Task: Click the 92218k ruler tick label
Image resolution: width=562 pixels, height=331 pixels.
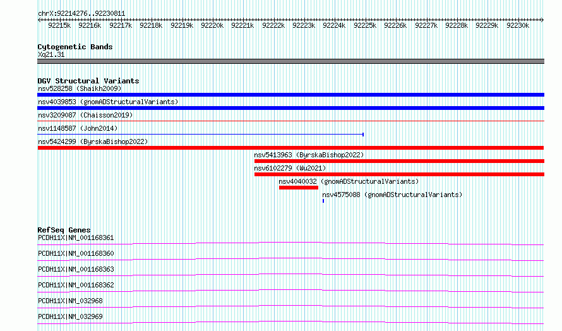Action: click(x=152, y=25)
